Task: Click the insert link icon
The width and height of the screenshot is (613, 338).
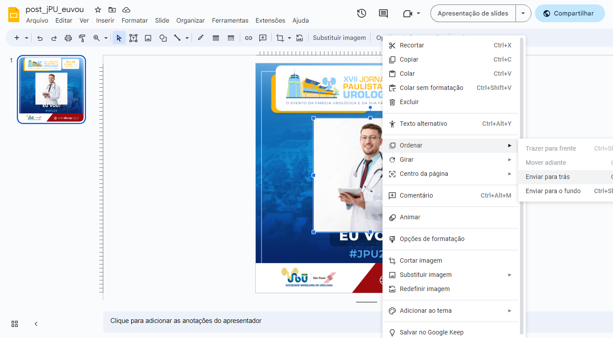Action: coord(249,38)
